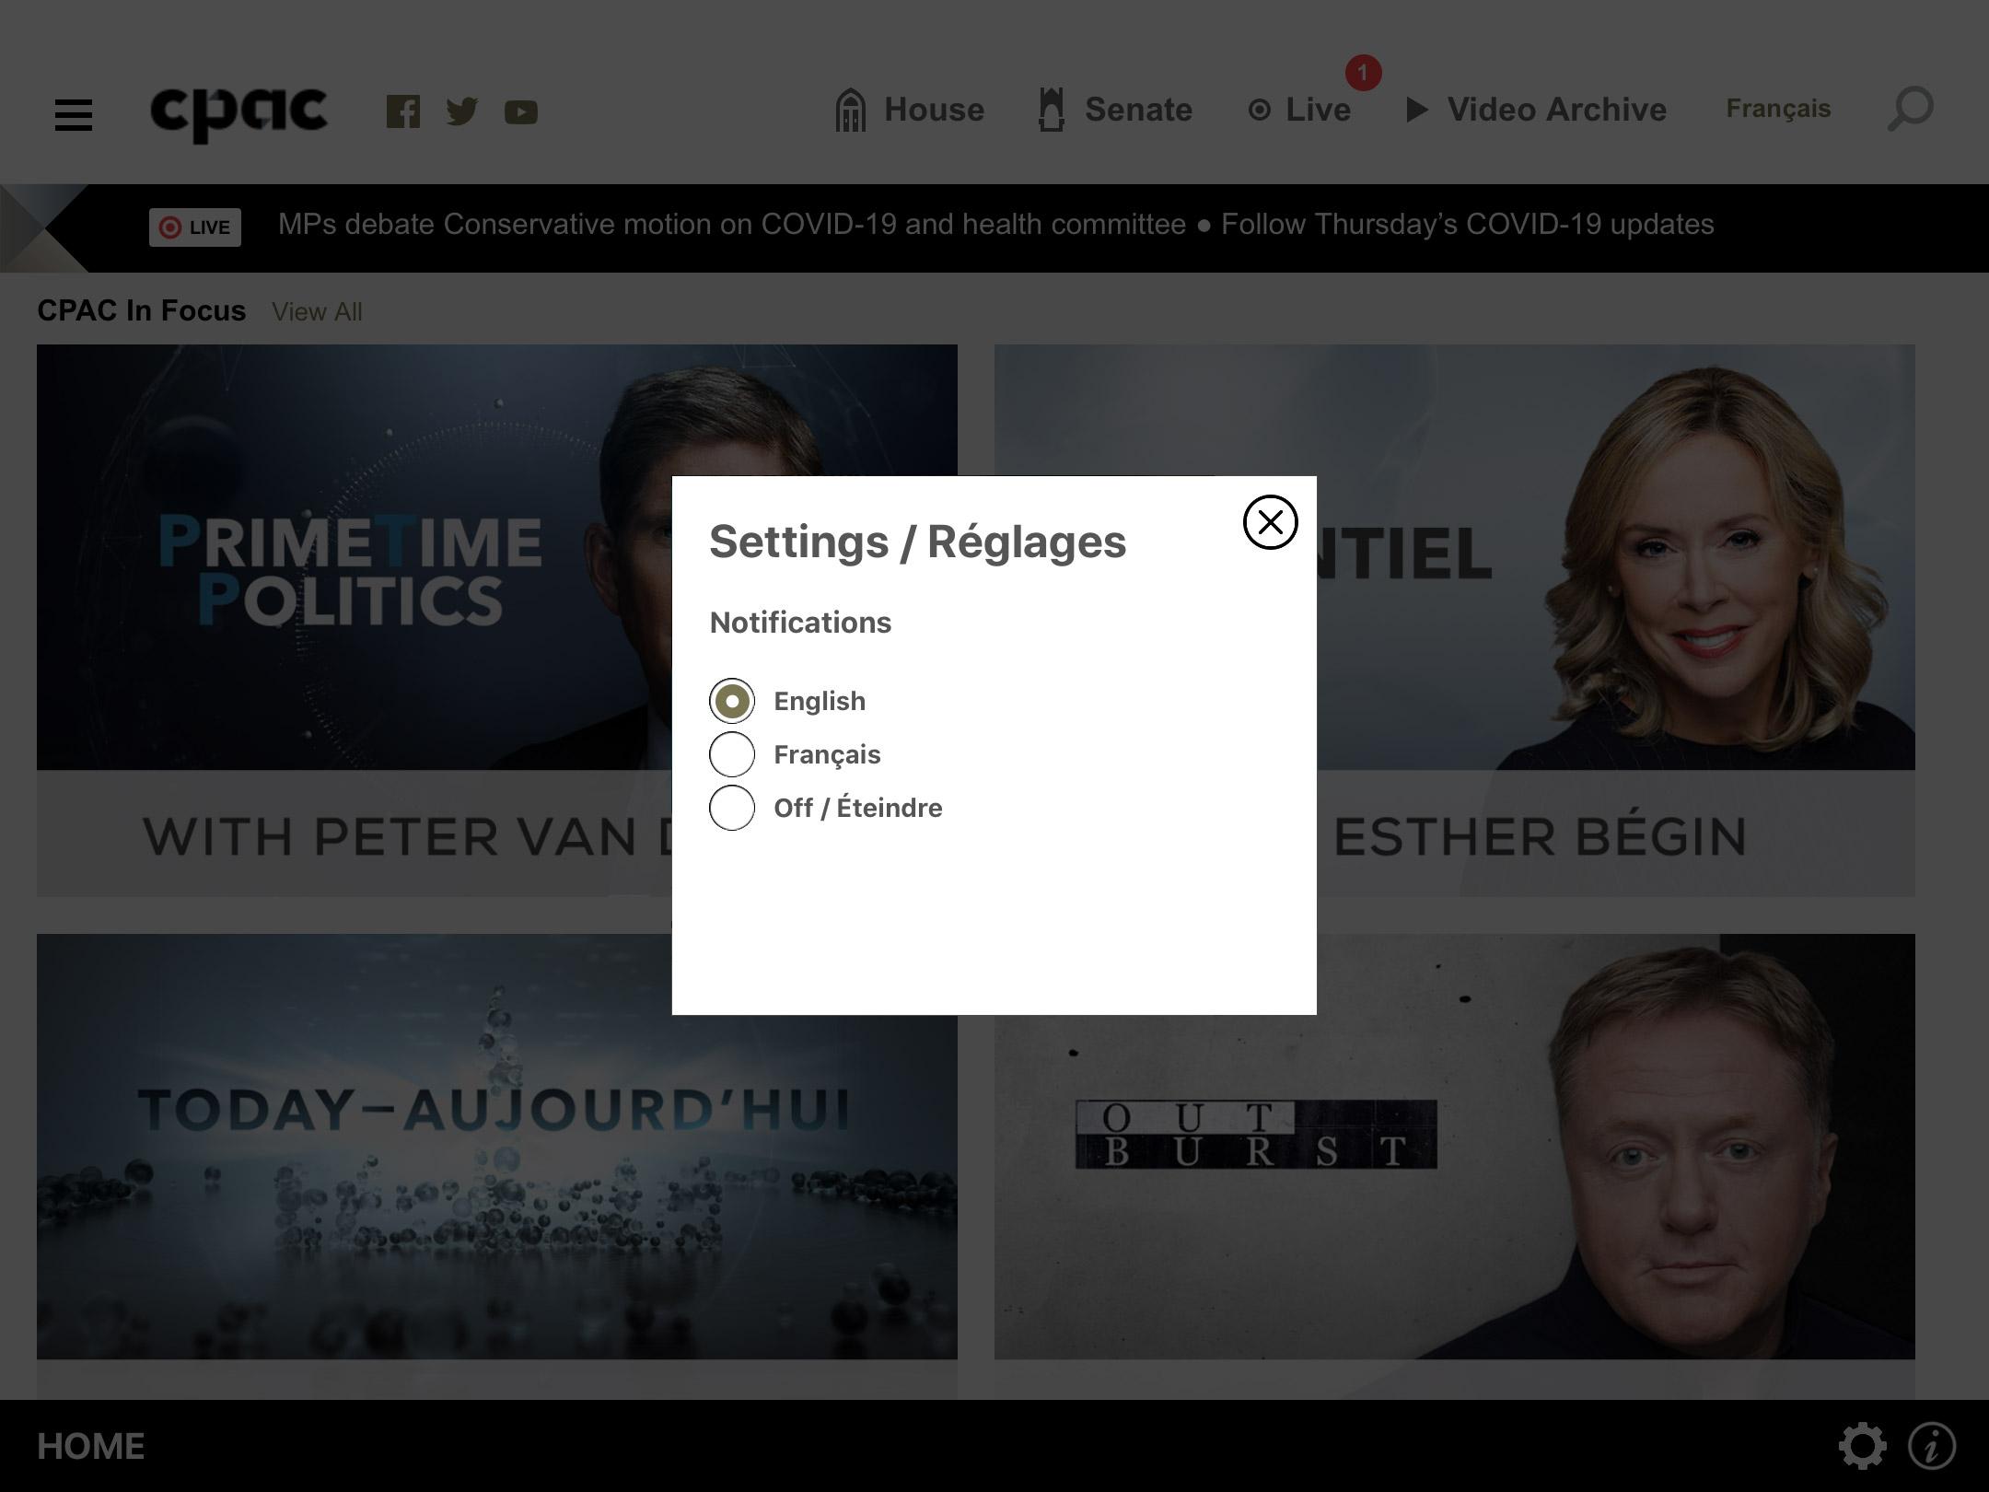Click the red Live notification badge

coord(1363,73)
